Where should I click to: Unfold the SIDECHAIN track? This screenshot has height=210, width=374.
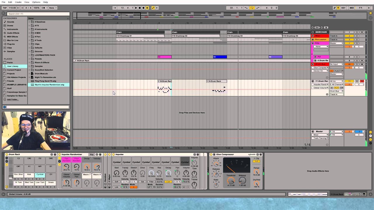coord(313,32)
